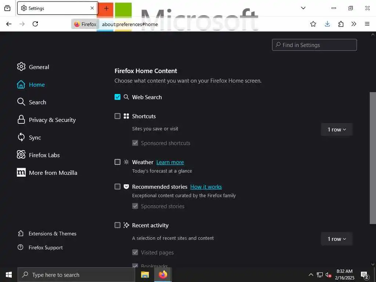The image size is (376, 282).
Task: Open the network status tray icon
Action: click(320, 275)
